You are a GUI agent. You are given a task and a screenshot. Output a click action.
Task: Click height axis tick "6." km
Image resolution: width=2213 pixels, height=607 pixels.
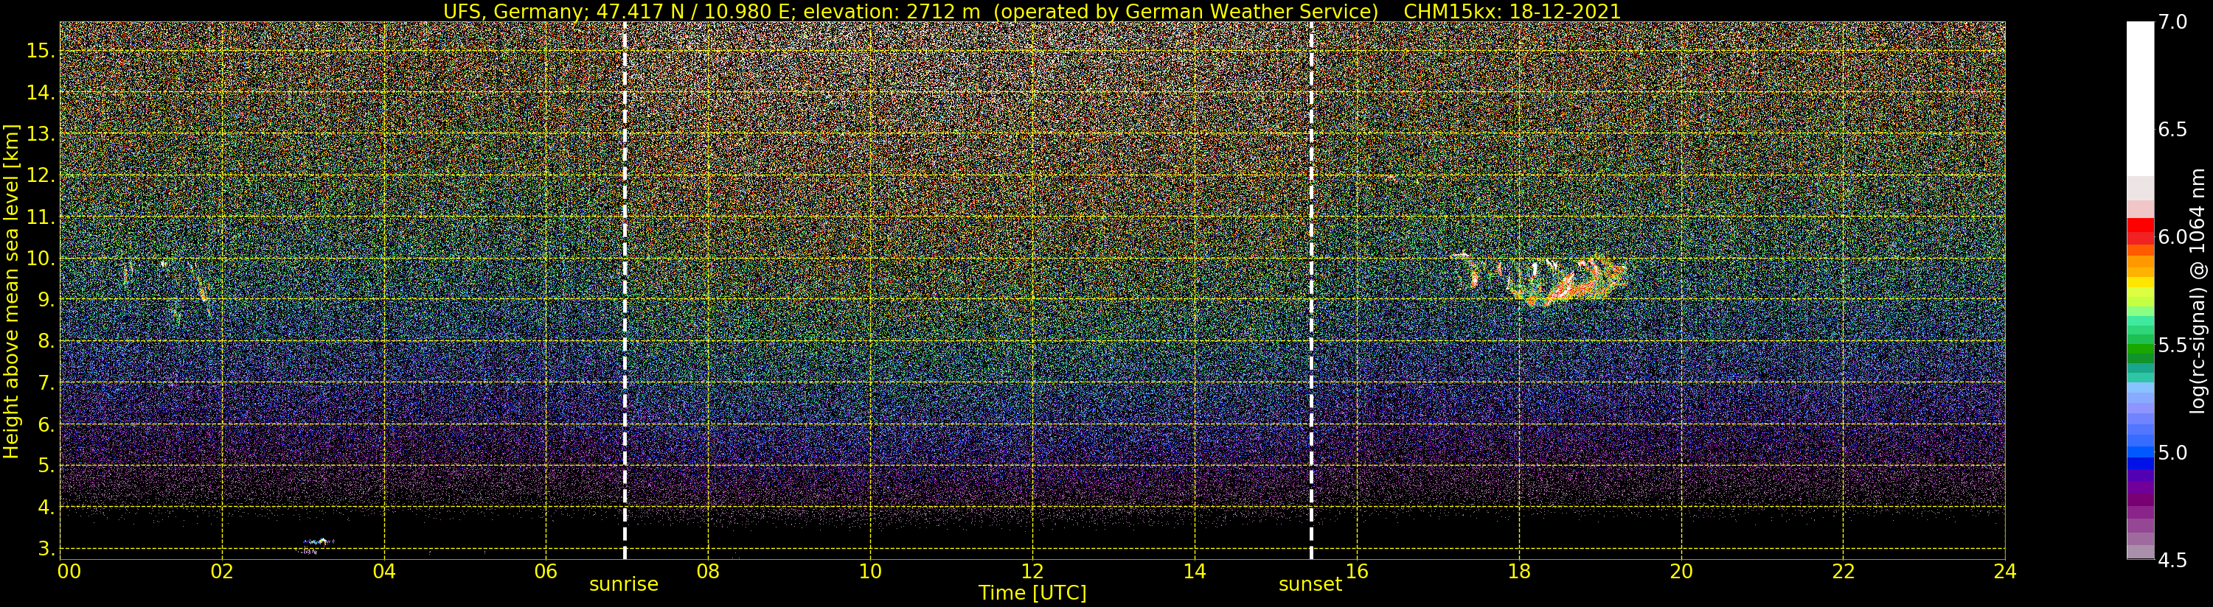tap(45, 424)
